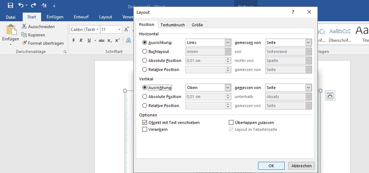Click the Format übertragen paintbrush icon
Image resolution: width=369 pixels, height=173 pixels.
(x=24, y=43)
